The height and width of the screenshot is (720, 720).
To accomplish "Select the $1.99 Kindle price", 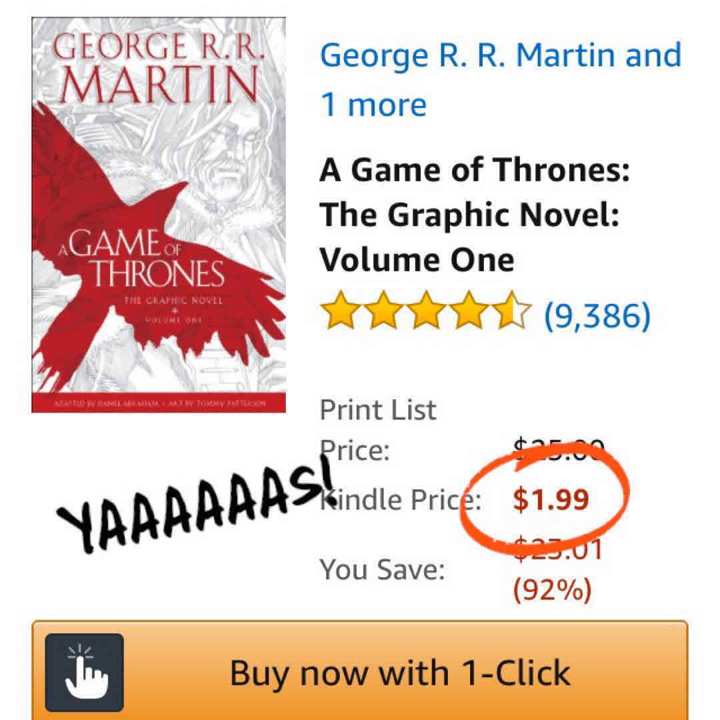I will 551,499.
